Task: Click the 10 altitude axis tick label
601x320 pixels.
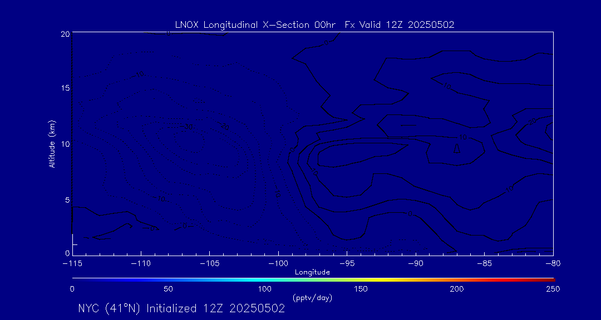Action: pyautogui.click(x=66, y=143)
